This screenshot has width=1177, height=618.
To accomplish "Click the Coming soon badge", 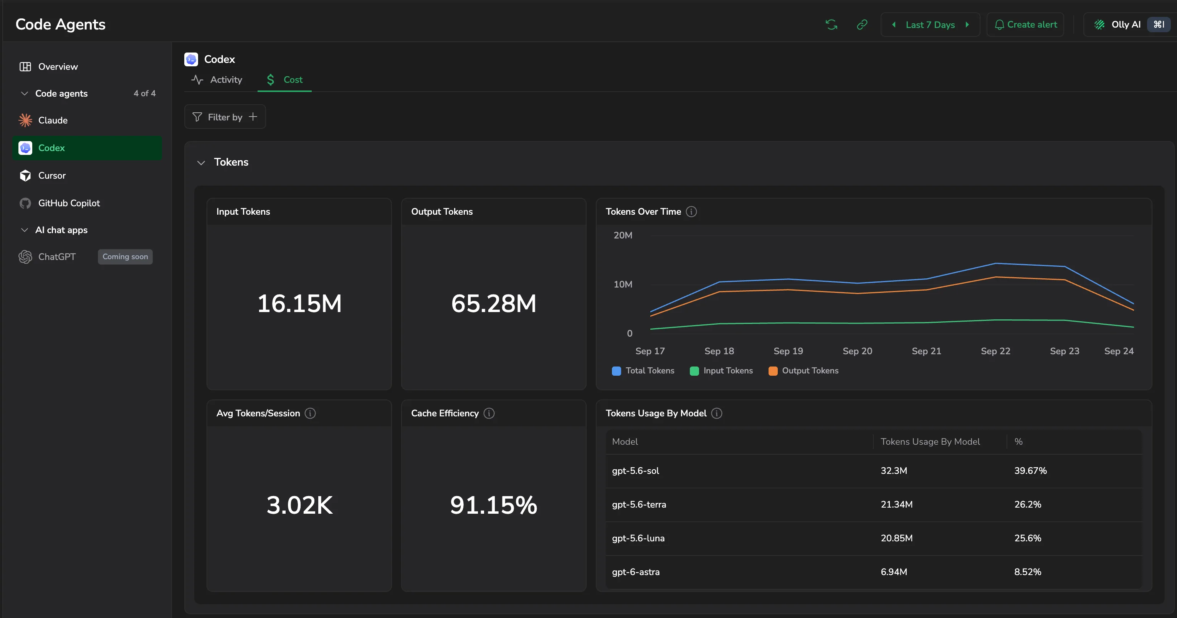I will pos(125,257).
